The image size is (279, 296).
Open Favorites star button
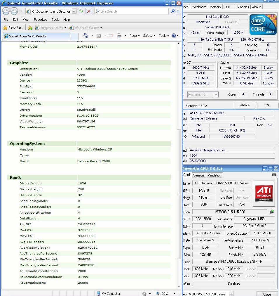pyautogui.click(x=13, y=27)
